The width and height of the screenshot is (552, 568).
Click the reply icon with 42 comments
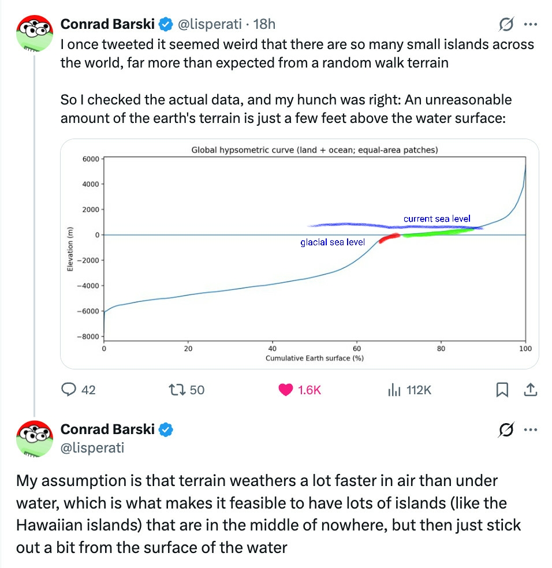tap(70, 390)
